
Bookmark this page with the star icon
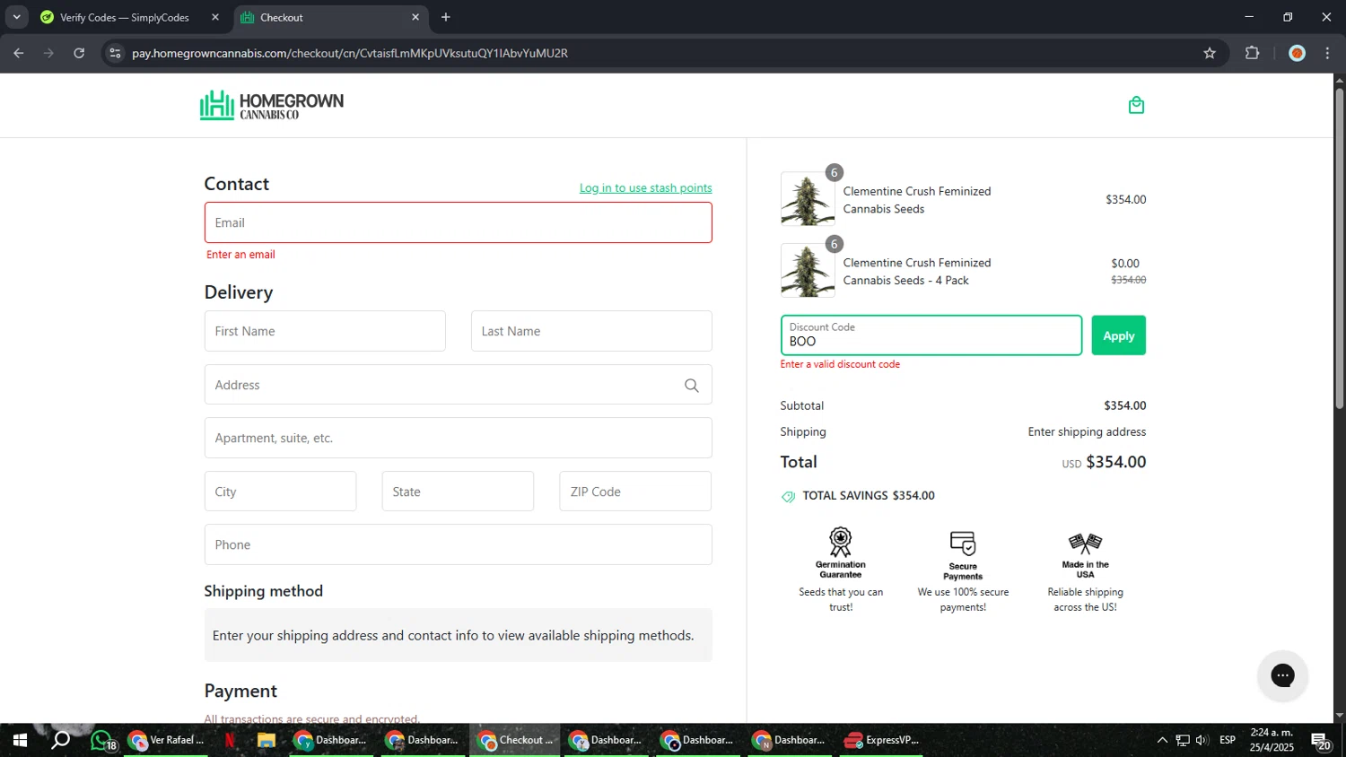[1210, 53]
